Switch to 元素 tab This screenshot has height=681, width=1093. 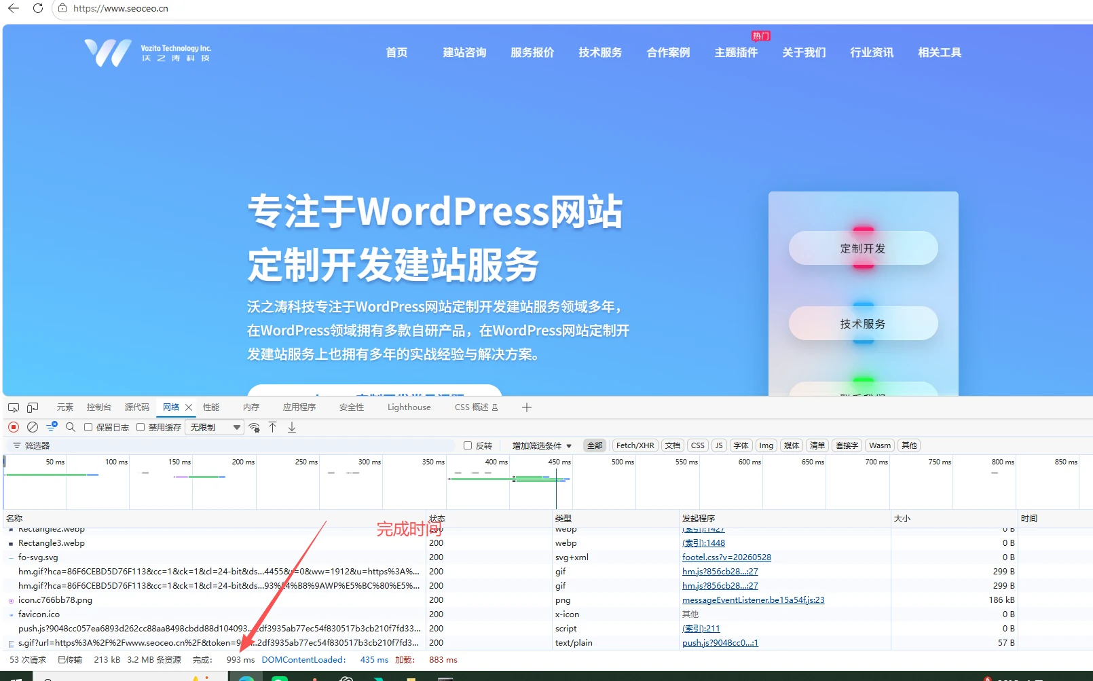[65, 407]
